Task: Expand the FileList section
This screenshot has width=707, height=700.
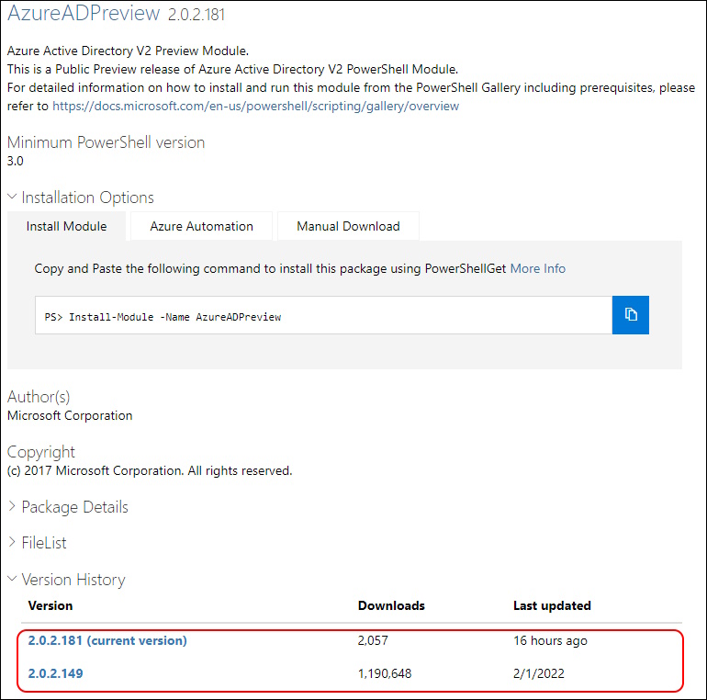Action: coord(38,543)
